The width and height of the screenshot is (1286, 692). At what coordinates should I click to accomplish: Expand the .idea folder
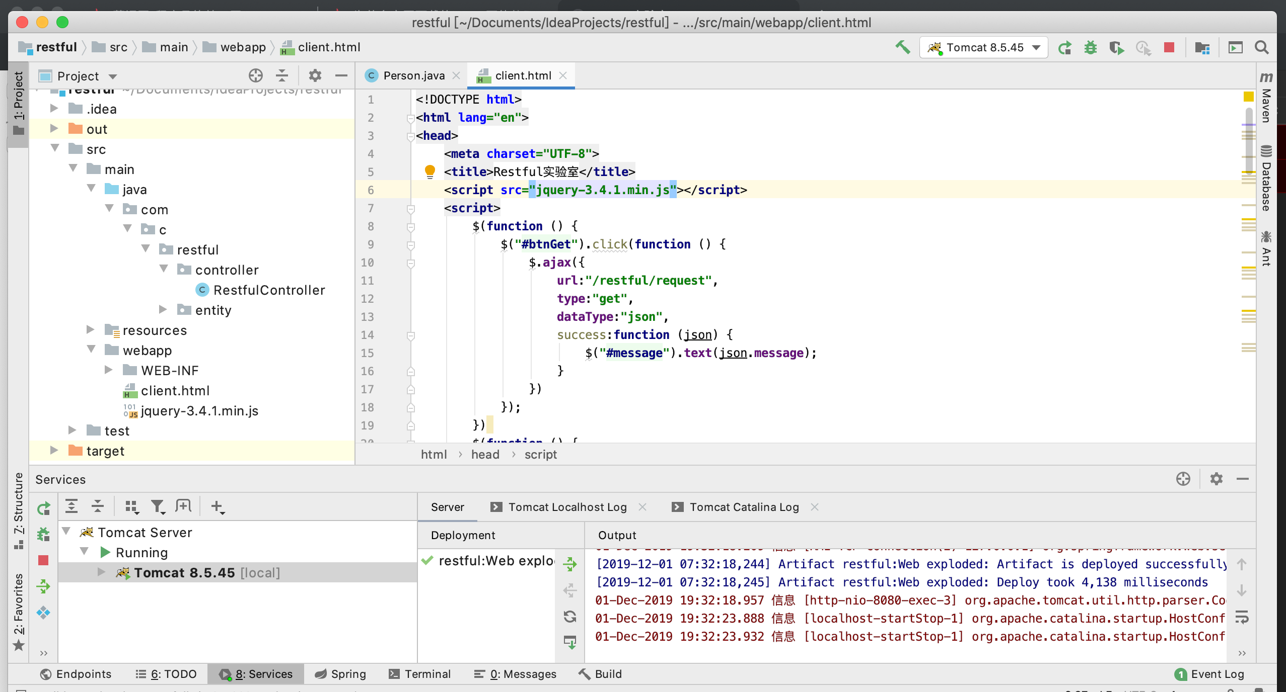(54, 108)
